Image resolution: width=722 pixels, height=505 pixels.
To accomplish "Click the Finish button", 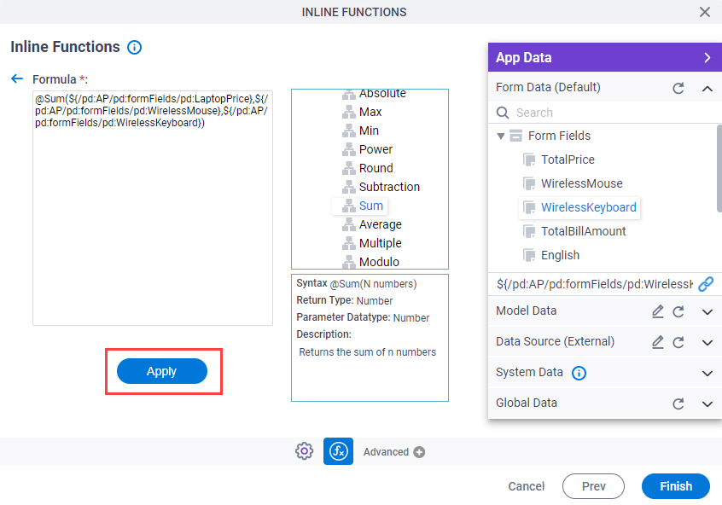I will (x=676, y=486).
